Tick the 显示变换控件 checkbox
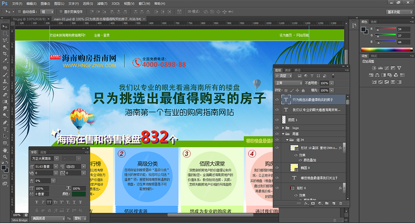The height and width of the screenshot is (223, 415). (61, 12)
